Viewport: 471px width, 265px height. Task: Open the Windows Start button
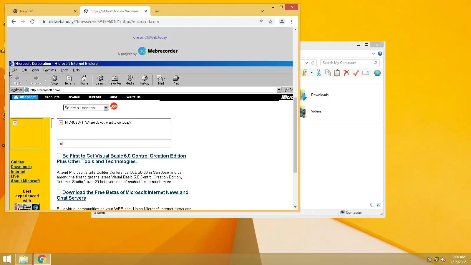tap(7, 259)
